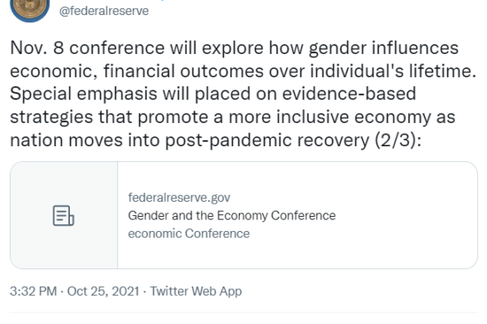Click the document icon in link card
Screen dimensions: 487x324
(x=63, y=215)
